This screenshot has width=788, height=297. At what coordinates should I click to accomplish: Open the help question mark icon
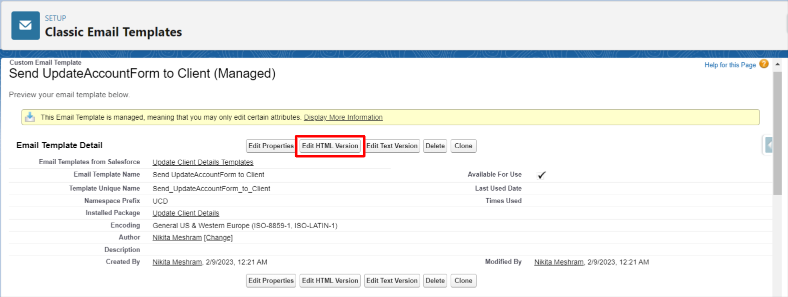tap(763, 64)
